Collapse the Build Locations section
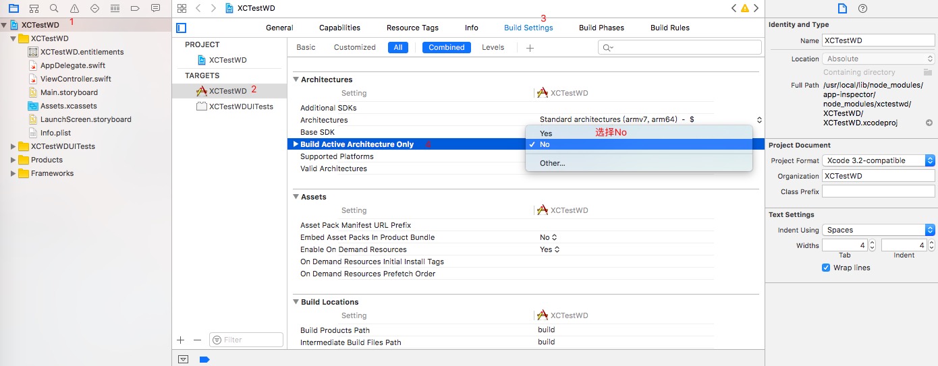 (x=296, y=302)
